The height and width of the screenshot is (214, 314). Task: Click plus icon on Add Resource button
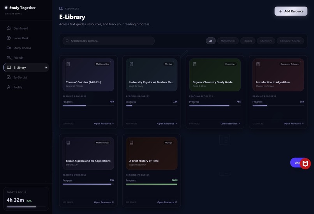click(x=280, y=11)
